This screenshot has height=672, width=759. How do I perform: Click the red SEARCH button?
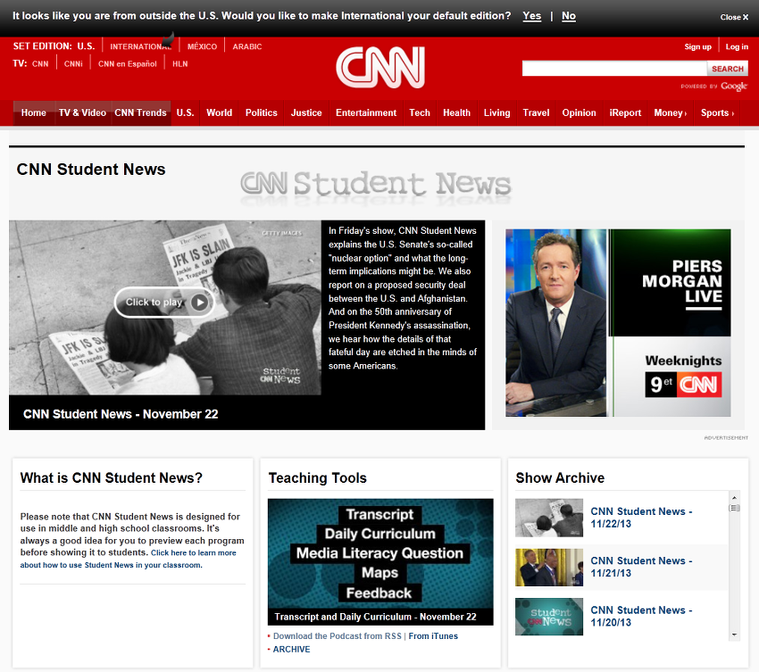click(x=728, y=69)
